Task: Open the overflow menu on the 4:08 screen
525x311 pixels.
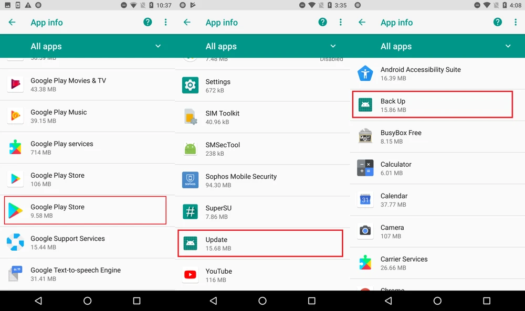Action: point(515,22)
